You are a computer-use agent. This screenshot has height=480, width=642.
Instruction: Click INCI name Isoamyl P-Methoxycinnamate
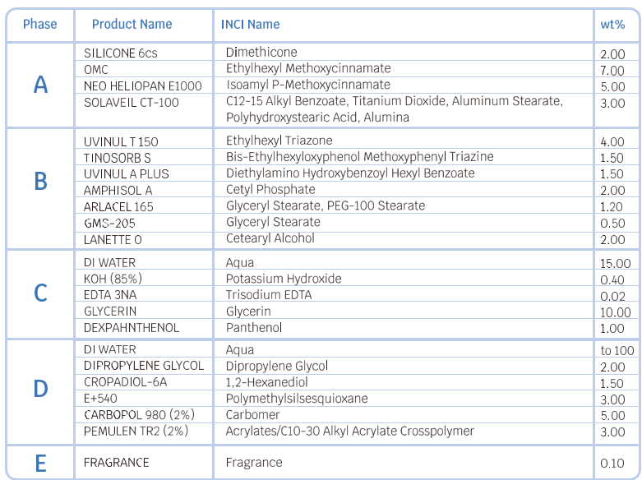coord(308,85)
